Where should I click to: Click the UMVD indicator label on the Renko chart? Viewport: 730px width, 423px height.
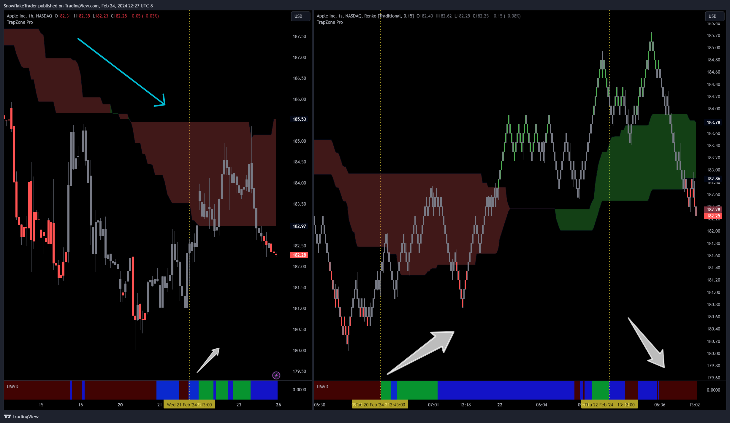pyautogui.click(x=322, y=387)
